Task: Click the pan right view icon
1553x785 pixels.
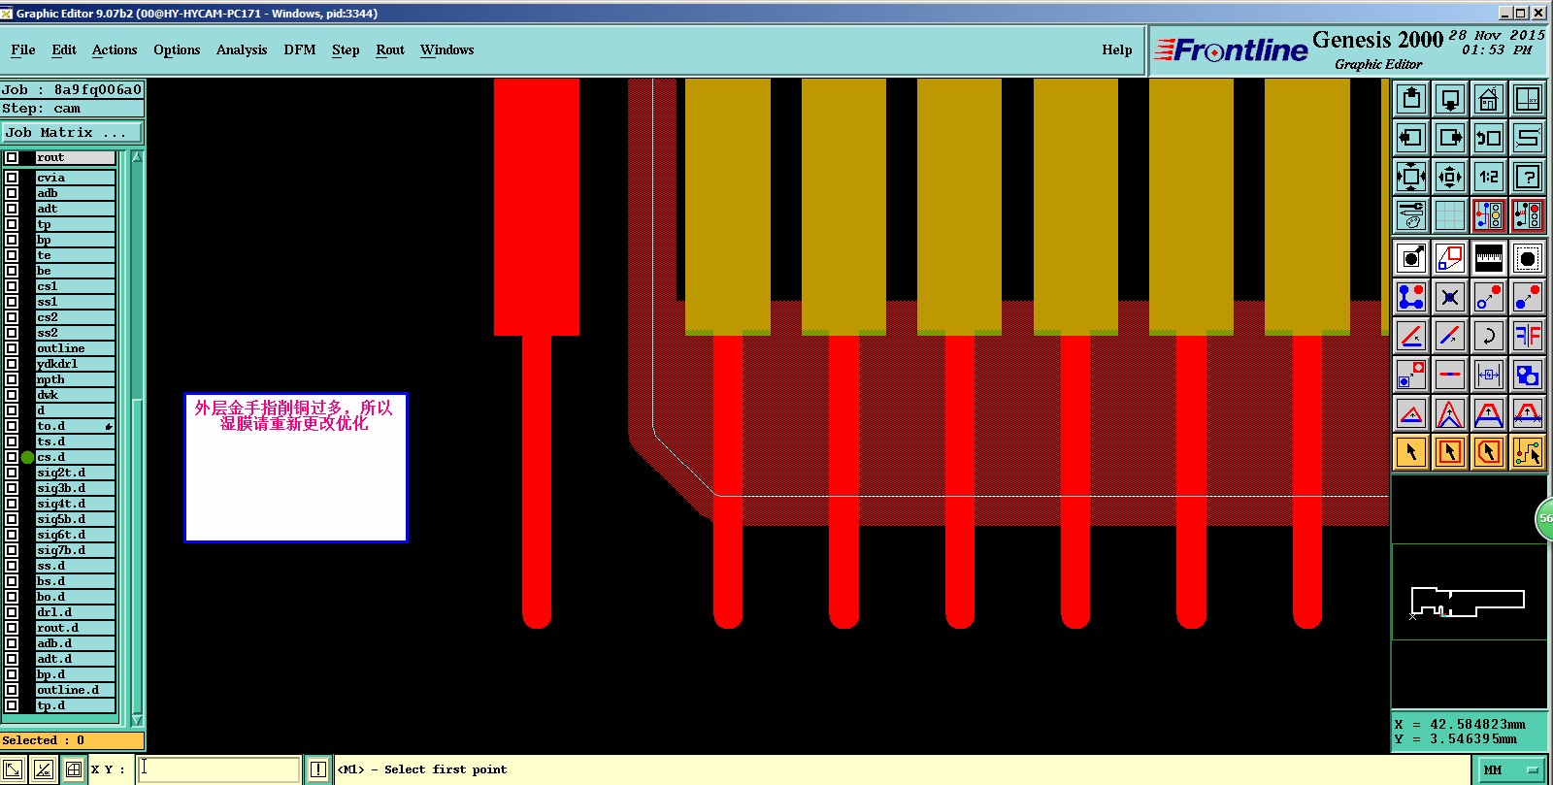Action: click(1450, 138)
